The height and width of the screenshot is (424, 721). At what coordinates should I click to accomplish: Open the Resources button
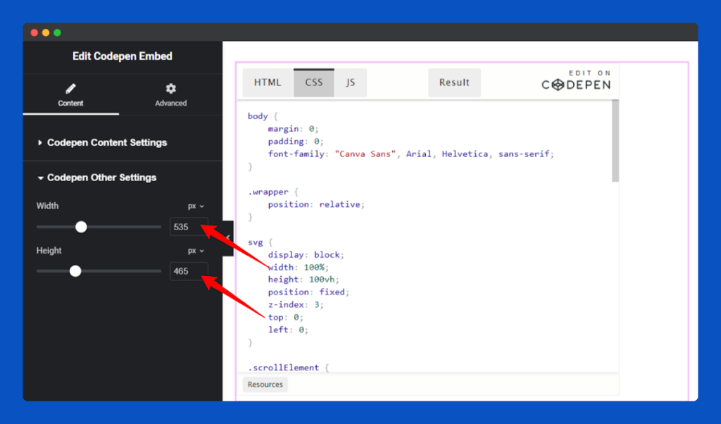click(265, 384)
